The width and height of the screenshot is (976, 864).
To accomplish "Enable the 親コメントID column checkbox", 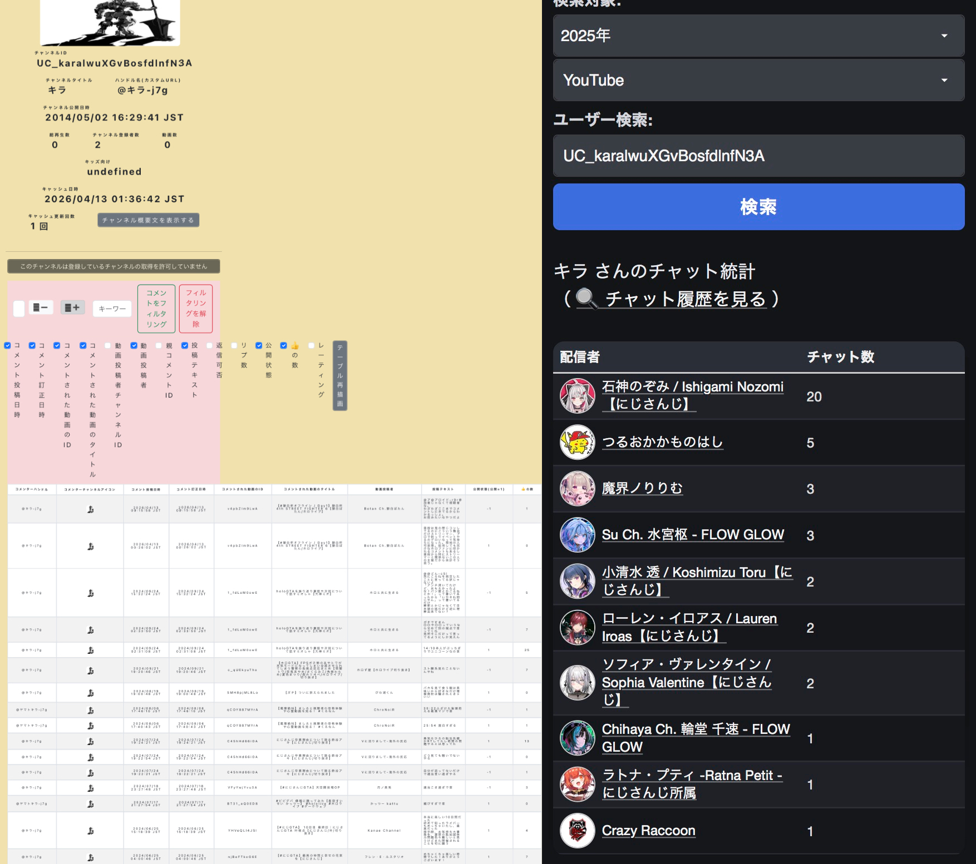I will pyautogui.click(x=159, y=346).
